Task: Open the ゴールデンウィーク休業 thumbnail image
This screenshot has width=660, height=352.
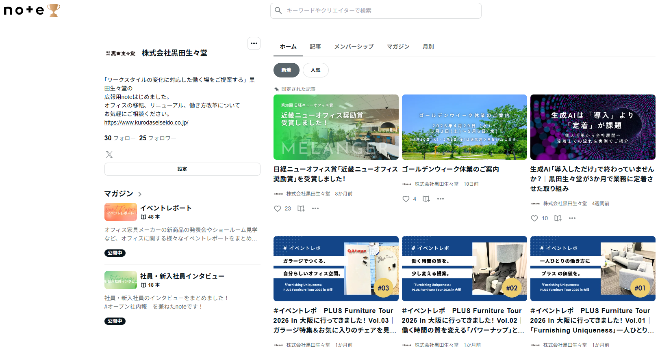Action: 465,127
